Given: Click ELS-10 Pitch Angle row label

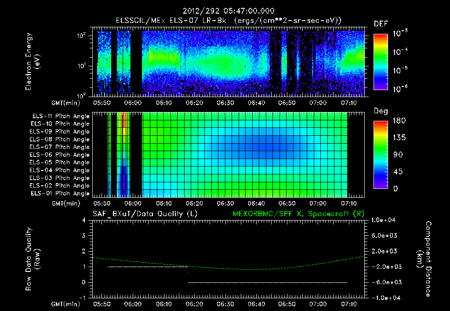Looking at the screenshot, I should pos(60,124).
